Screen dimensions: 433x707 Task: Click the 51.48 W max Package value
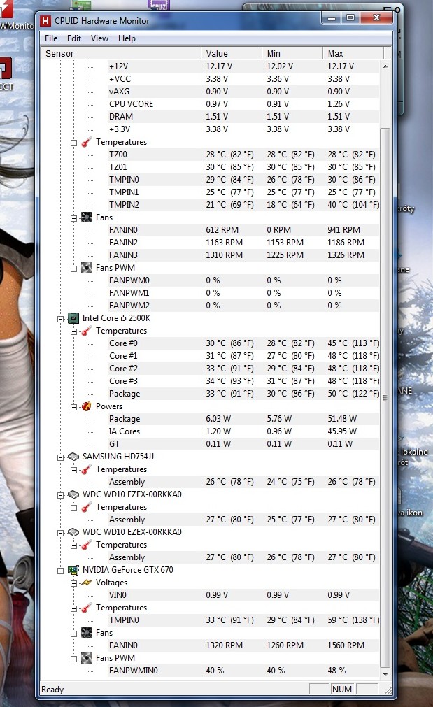(x=342, y=419)
